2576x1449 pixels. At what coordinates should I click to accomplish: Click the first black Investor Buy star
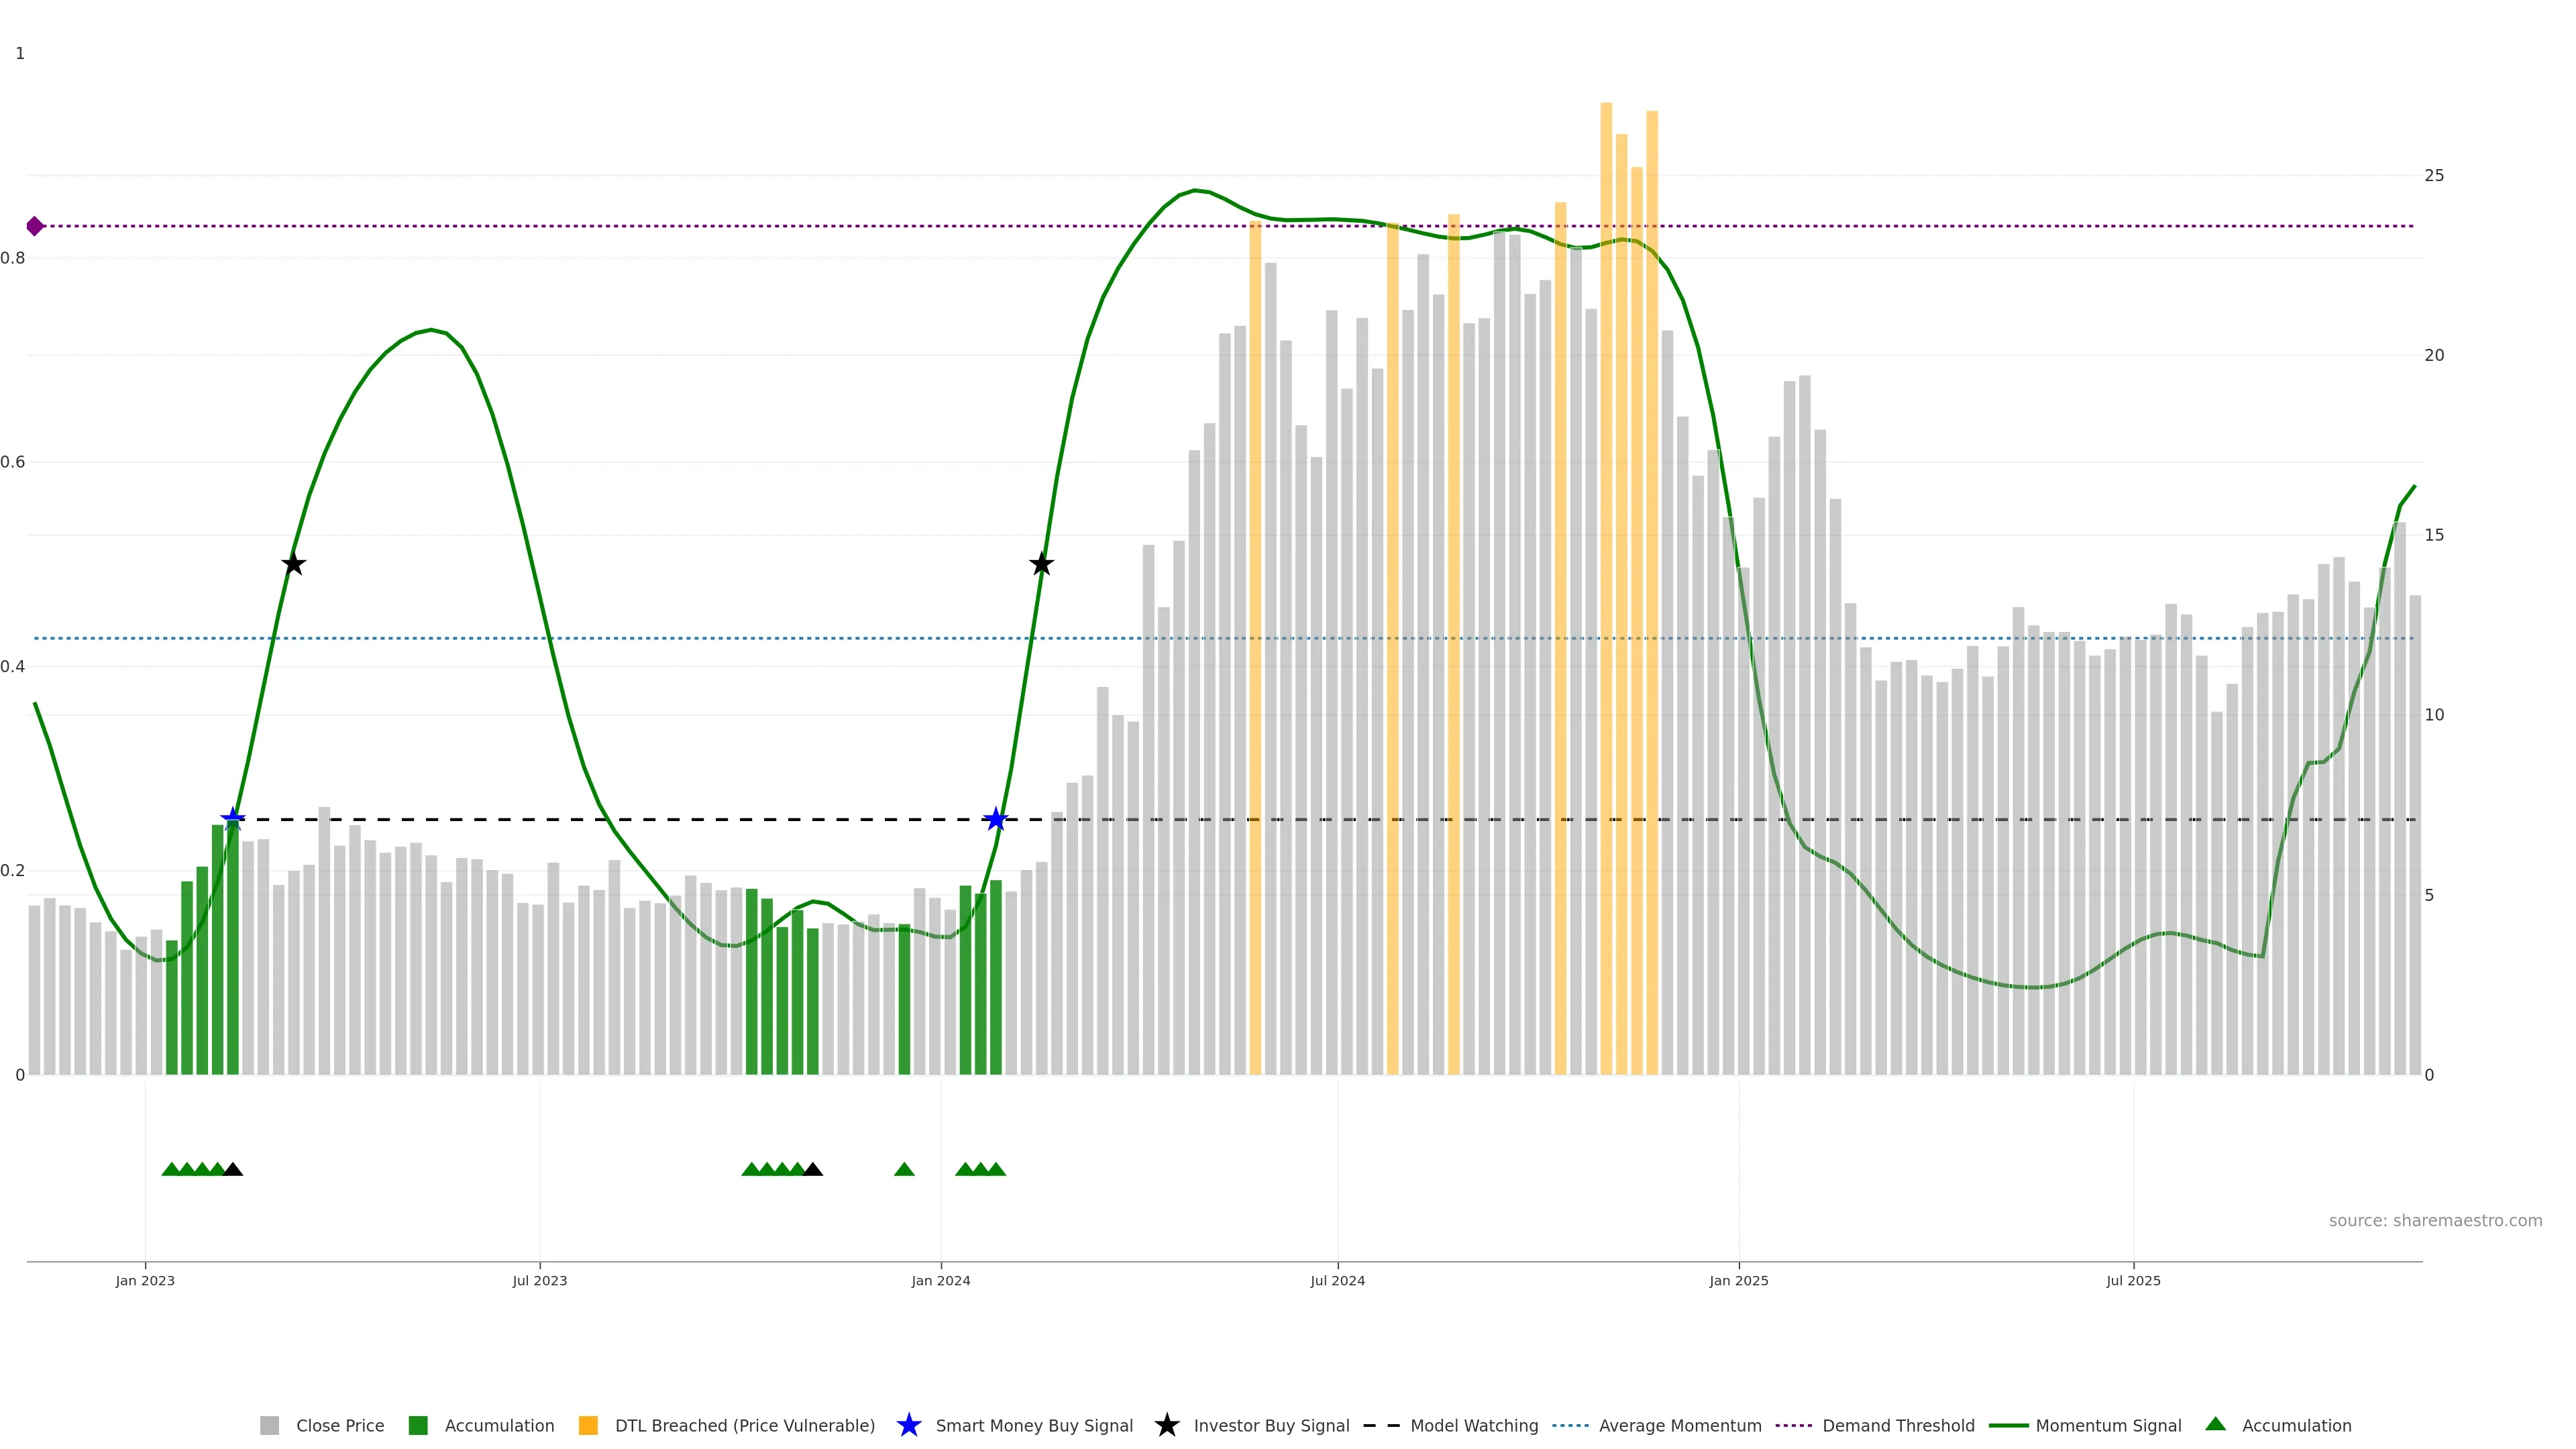(x=293, y=564)
